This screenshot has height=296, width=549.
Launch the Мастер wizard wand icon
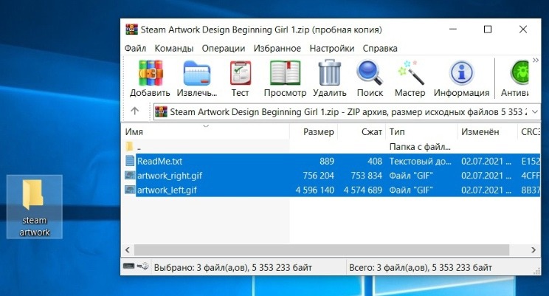click(410, 73)
